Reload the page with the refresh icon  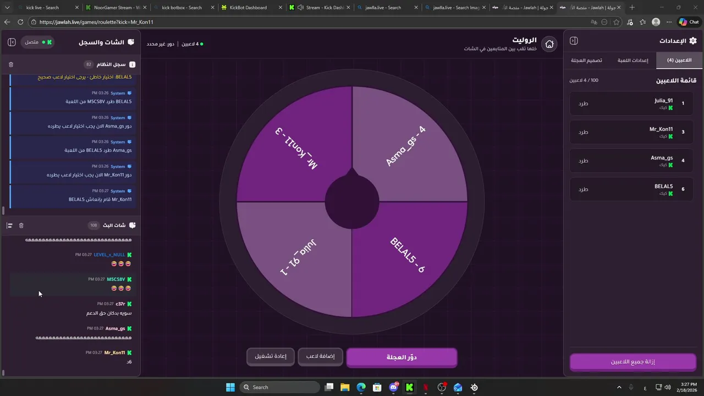click(20, 22)
